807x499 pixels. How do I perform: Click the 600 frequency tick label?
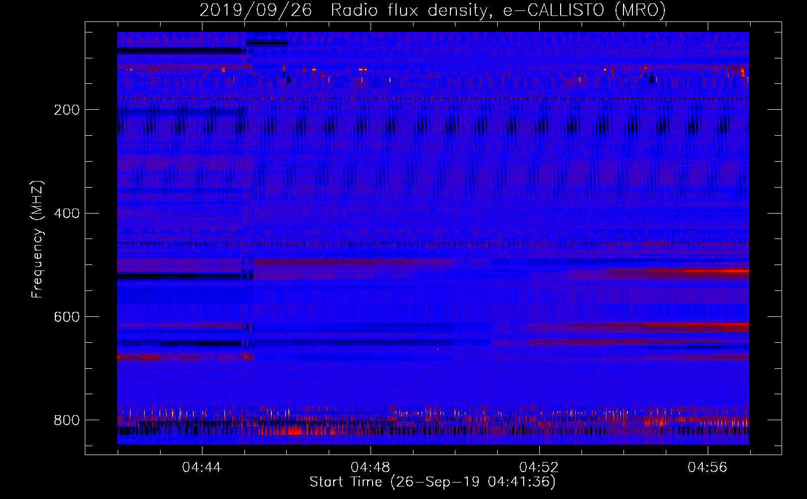pyautogui.click(x=67, y=317)
